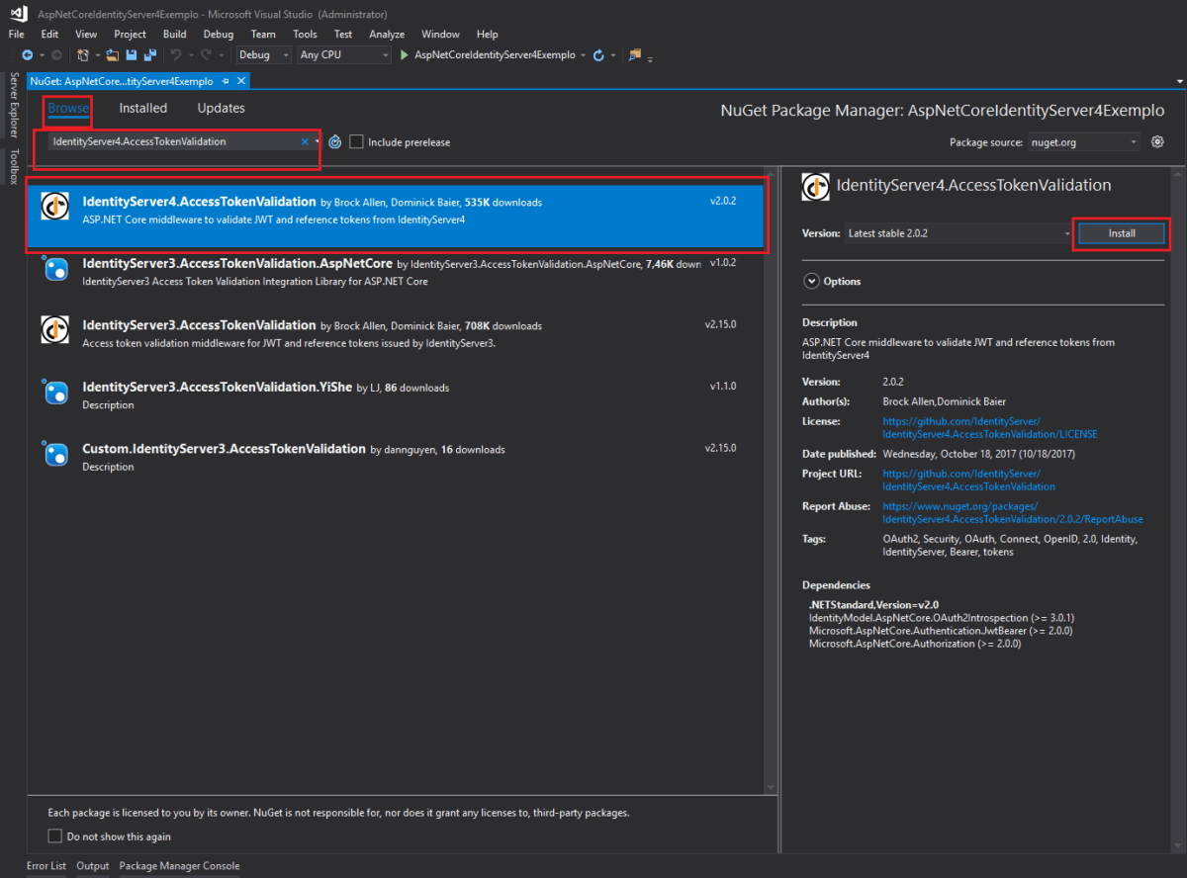
Task: Open the Debug configuration dropdown
Action: point(263,55)
